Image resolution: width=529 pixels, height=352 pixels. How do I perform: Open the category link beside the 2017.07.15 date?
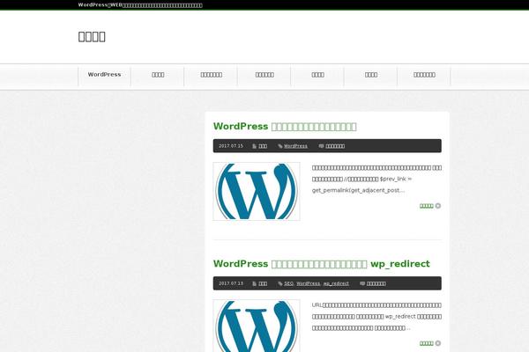[263, 146]
